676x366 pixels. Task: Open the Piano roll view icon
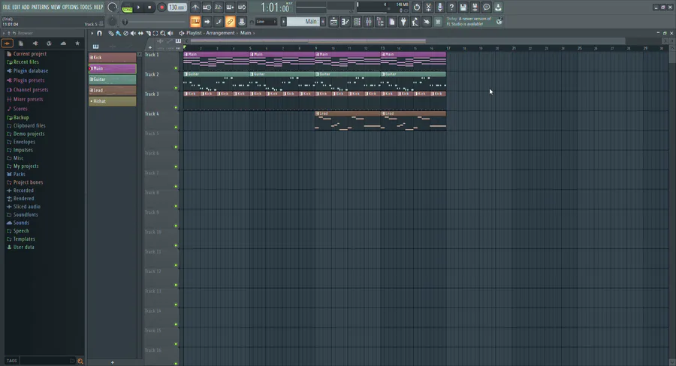346,22
